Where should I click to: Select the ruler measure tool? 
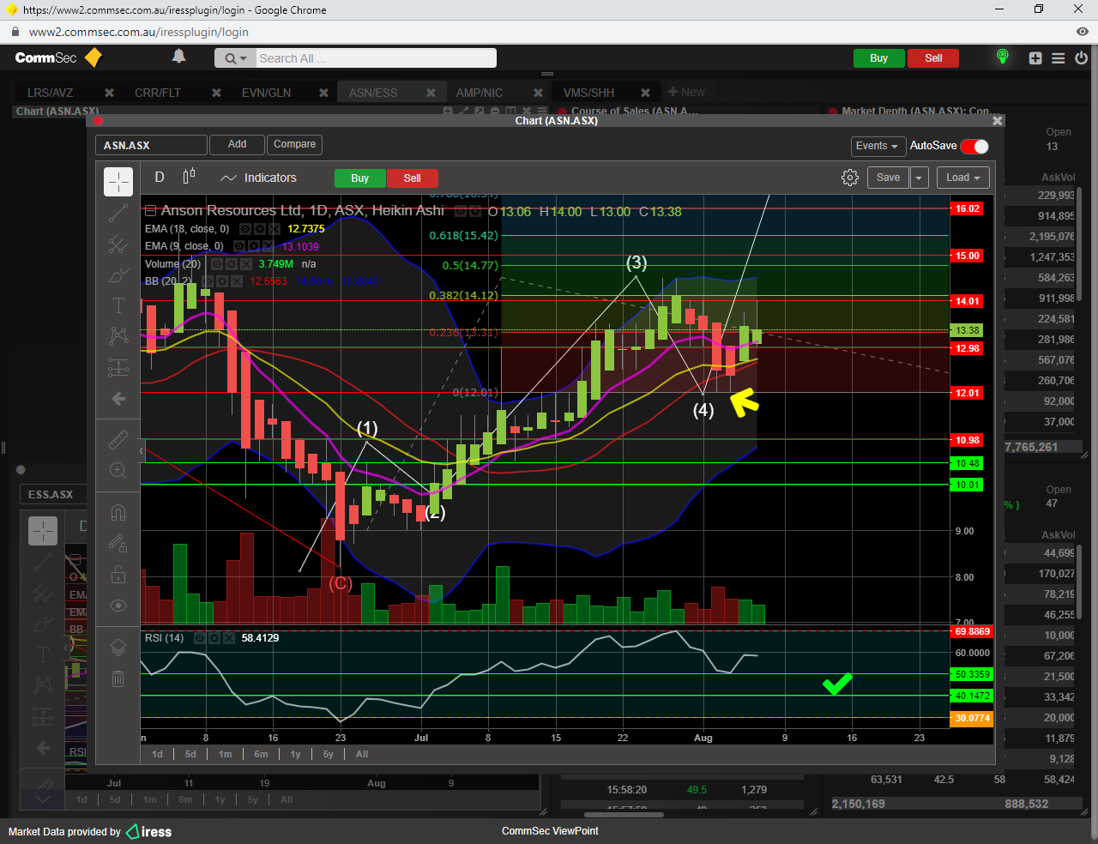tap(118, 440)
